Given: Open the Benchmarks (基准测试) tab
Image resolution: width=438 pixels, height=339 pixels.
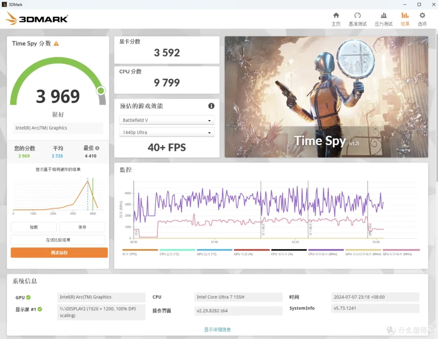Looking at the screenshot, I should point(358,19).
